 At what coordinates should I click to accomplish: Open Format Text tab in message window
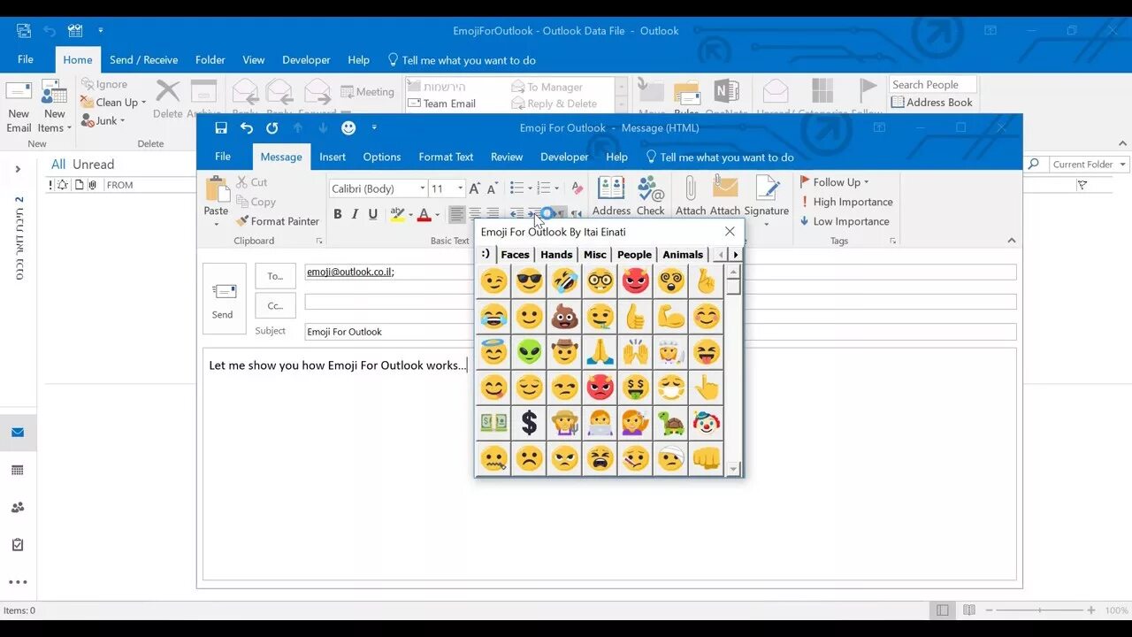[446, 157]
